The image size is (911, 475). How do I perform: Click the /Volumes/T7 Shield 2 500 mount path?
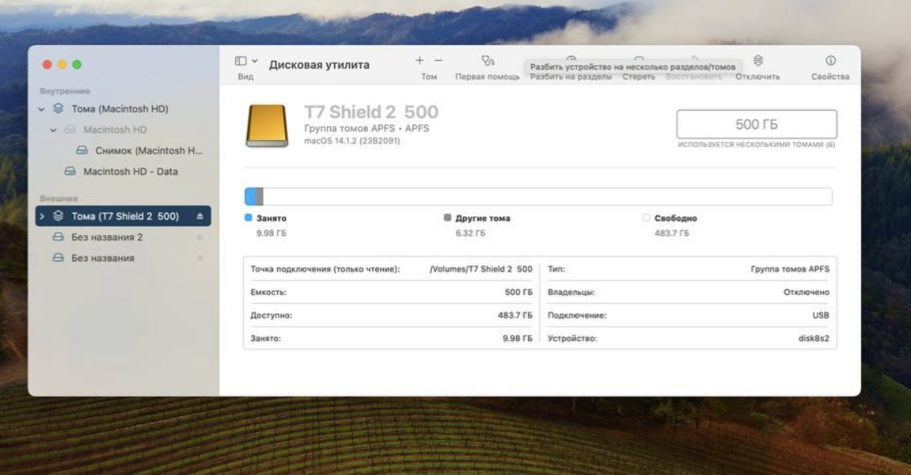[x=481, y=269]
